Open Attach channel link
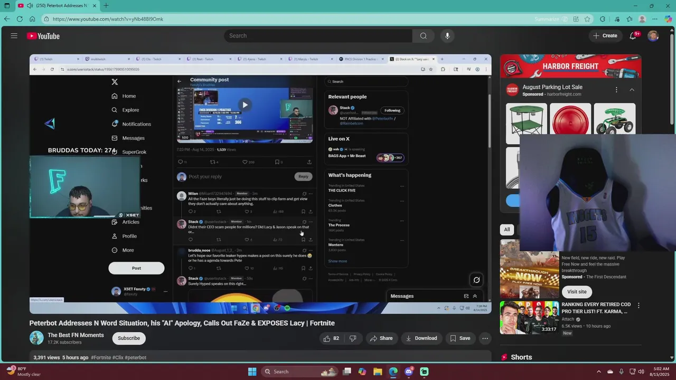Viewport: 676px width, 380px height. pyautogui.click(x=568, y=319)
